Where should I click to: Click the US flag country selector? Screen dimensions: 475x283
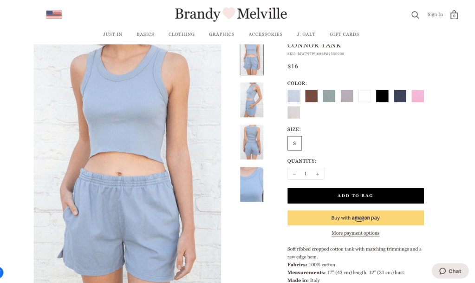[54, 14]
